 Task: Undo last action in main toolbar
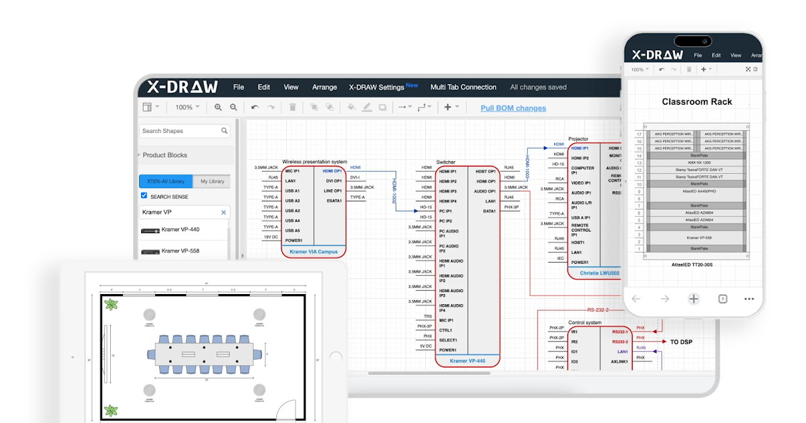click(x=255, y=107)
